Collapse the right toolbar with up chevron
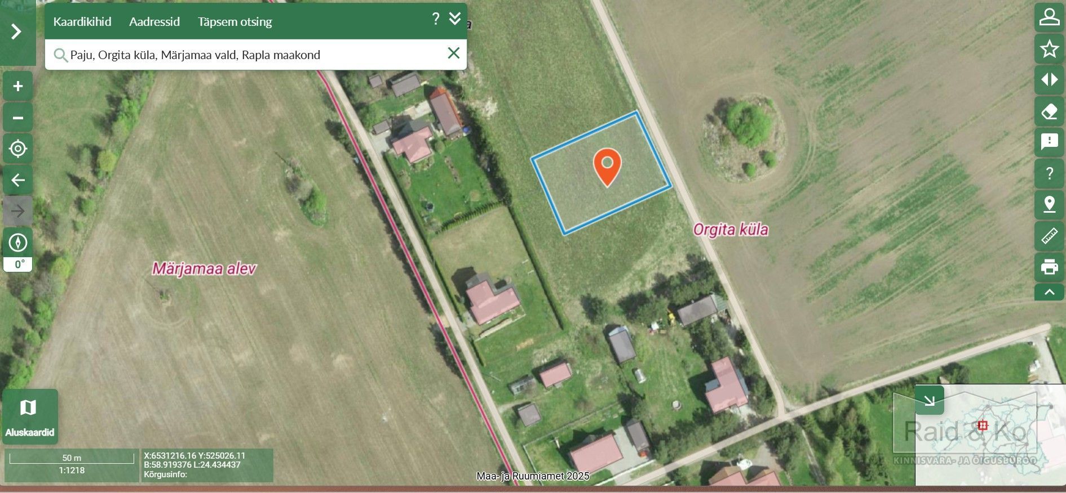The height and width of the screenshot is (493, 1066). 1049,292
